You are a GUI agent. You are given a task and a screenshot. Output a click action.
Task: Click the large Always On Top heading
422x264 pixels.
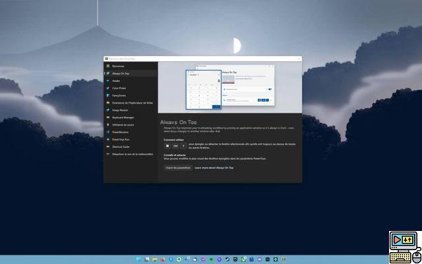pyautogui.click(x=179, y=122)
